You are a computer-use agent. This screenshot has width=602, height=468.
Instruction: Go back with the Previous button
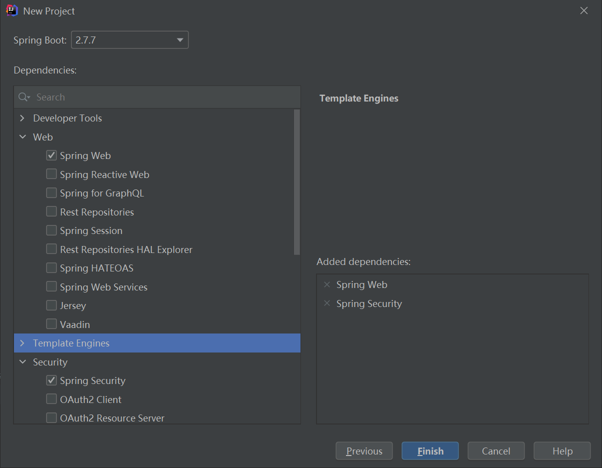tap(364, 451)
